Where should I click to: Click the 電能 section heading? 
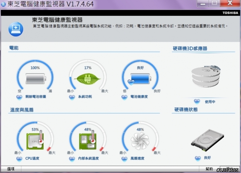tap(14, 48)
